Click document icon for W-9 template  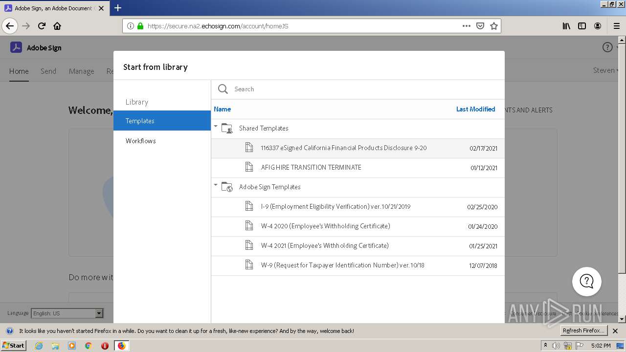click(249, 265)
